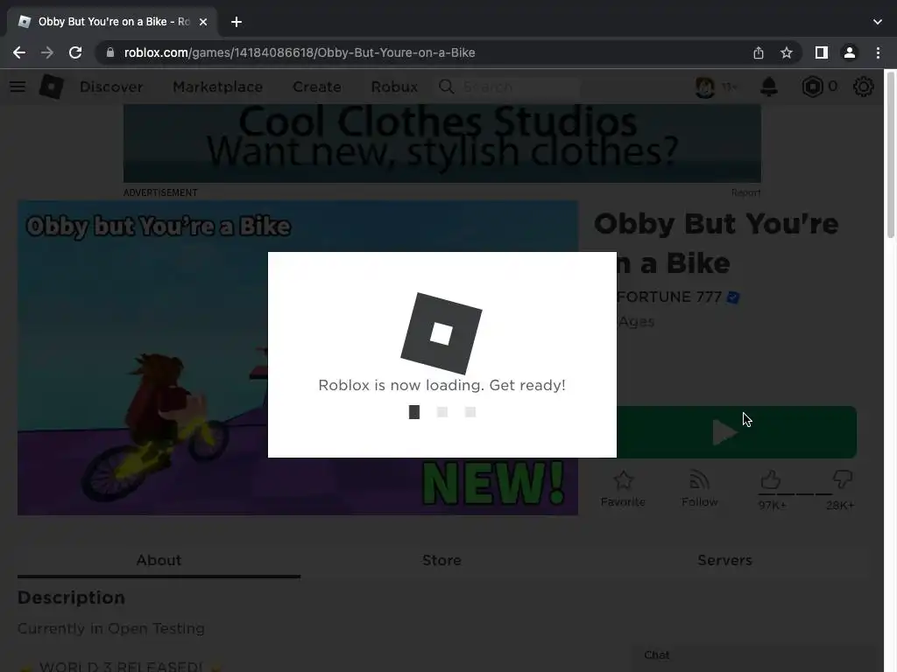Switch to the About tab

[x=159, y=561]
